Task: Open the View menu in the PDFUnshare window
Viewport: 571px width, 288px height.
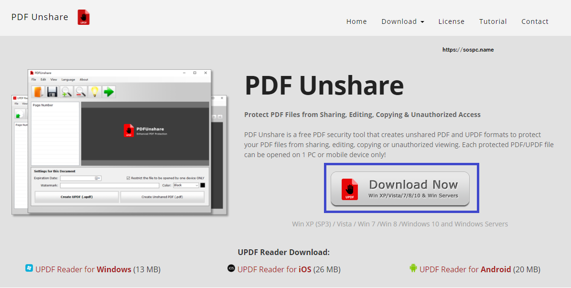Action: [x=54, y=79]
